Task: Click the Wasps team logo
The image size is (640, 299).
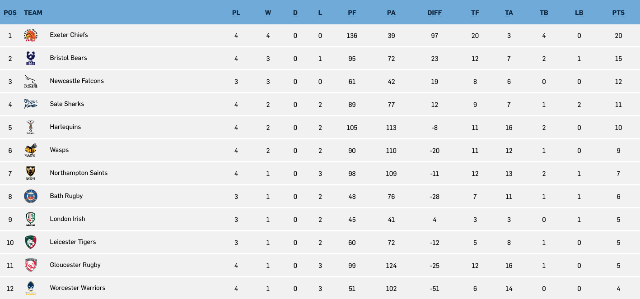Action: coord(31,150)
